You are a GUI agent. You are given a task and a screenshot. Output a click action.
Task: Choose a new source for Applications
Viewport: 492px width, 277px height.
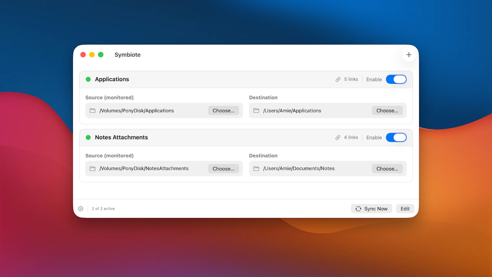pyautogui.click(x=224, y=111)
